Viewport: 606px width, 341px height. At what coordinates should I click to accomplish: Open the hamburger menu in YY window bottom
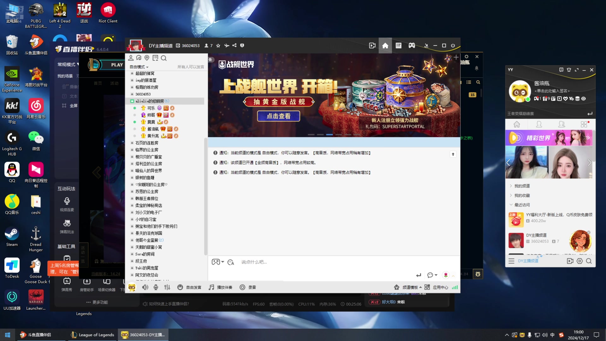tap(511, 261)
